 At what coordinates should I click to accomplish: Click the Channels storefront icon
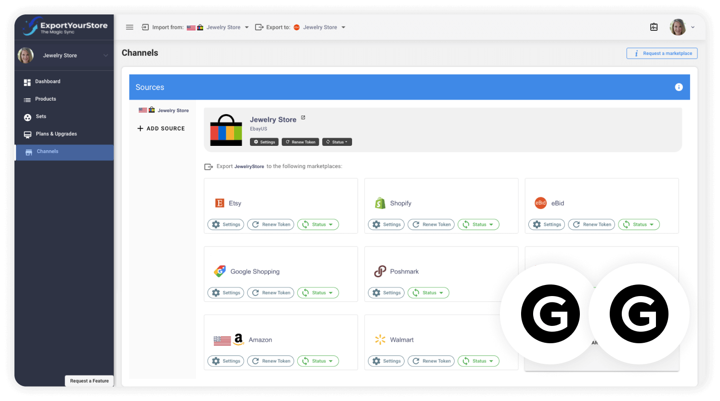pos(29,152)
